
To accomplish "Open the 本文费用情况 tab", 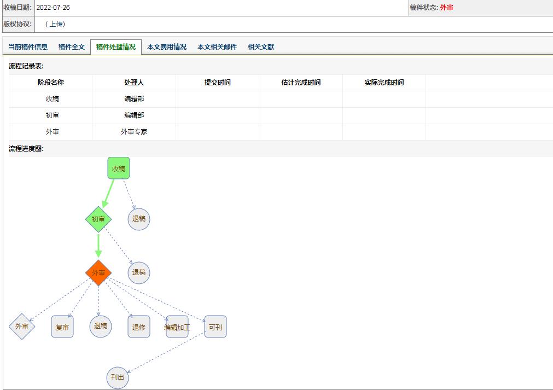I will point(167,47).
